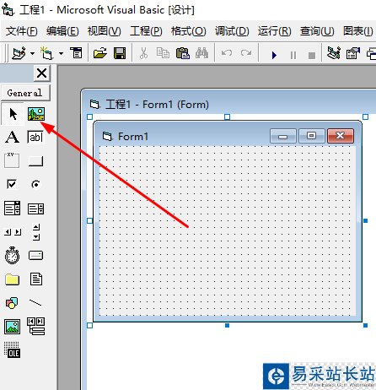376x390 pixels.
Task: Expand the Add Project dropdown arrow
Action: tap(32, 53)
